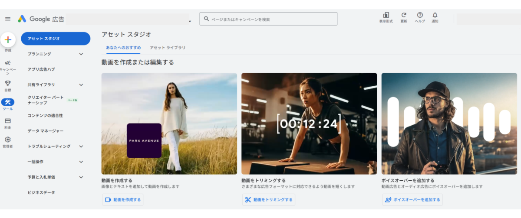
Task: Open the Help question mark icon
Action: point(420,15)
